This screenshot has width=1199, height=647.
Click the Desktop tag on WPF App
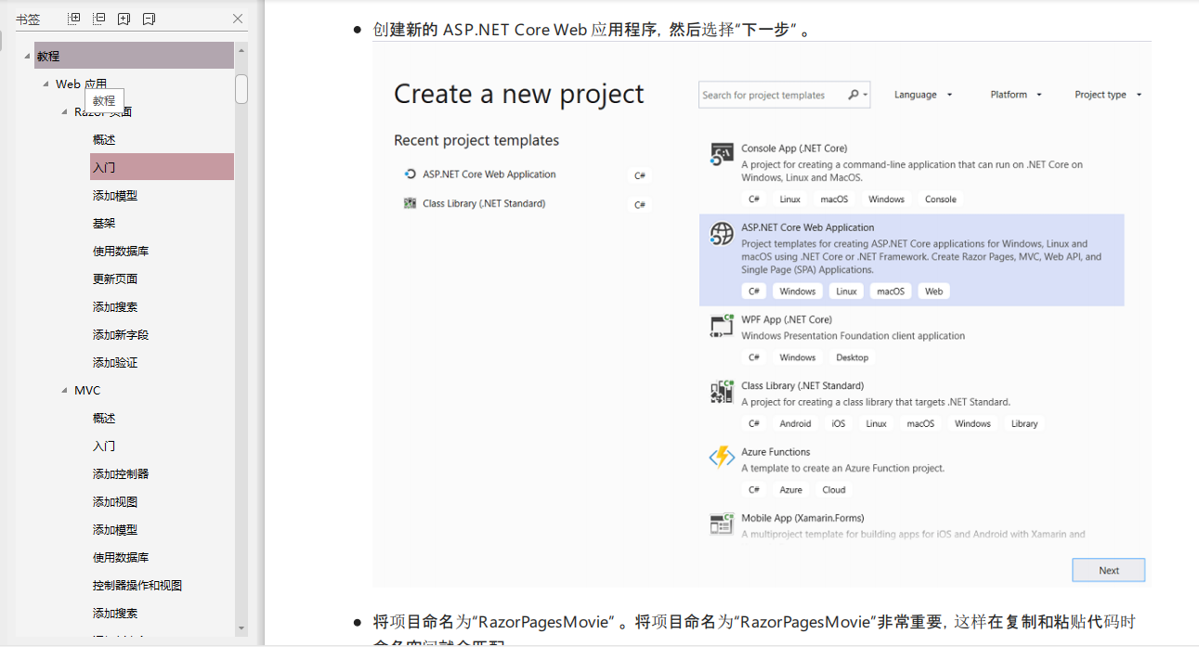pyautogui.click(x=852, y=357)
